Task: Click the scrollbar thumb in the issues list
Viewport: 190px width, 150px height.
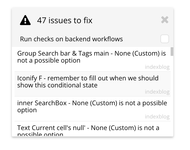Action: 172,52
